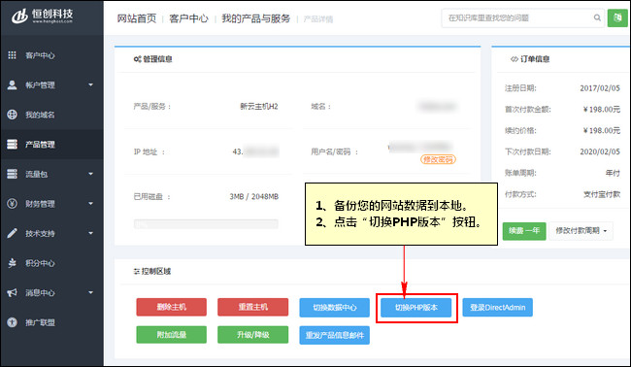Expand the 消息中心 submenu arrow

click(x=90, y=292)
